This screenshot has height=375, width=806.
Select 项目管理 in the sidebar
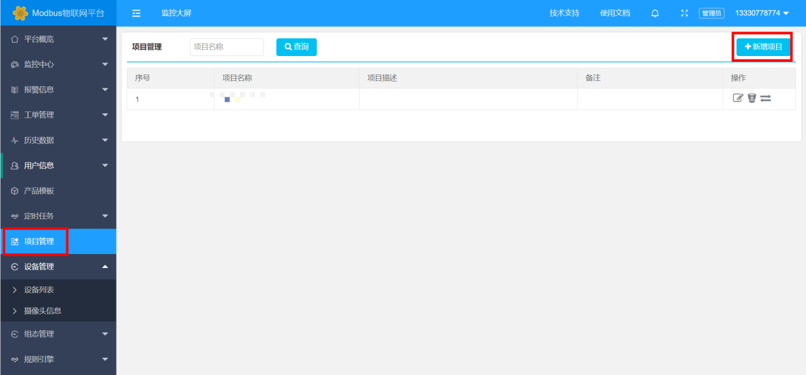39,241
